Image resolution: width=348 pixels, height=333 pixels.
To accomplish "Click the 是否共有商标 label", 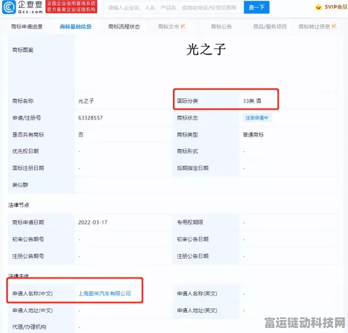I will click(28, 135).
